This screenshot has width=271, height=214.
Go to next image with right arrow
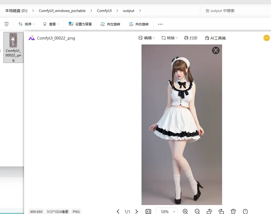pyautogui.click(x=137, y=211)
